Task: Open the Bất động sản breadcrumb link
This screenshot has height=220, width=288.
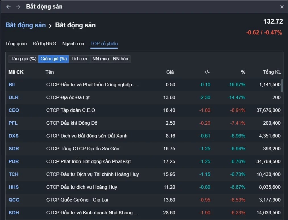Action: 26,25
